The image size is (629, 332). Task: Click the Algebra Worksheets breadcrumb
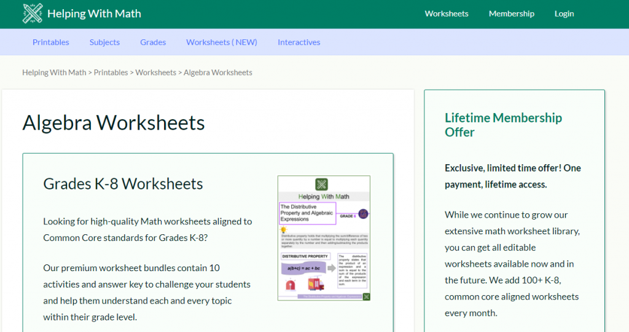tap(218, 73)
